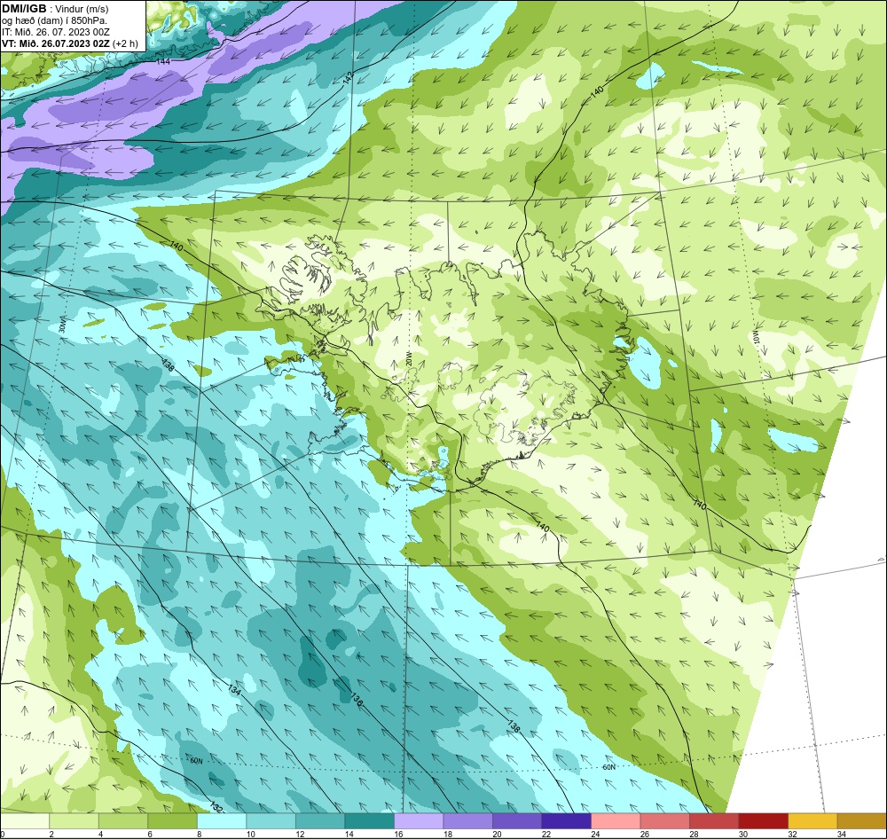Click the 'DMI/IGB' title text

pos(24,9)
